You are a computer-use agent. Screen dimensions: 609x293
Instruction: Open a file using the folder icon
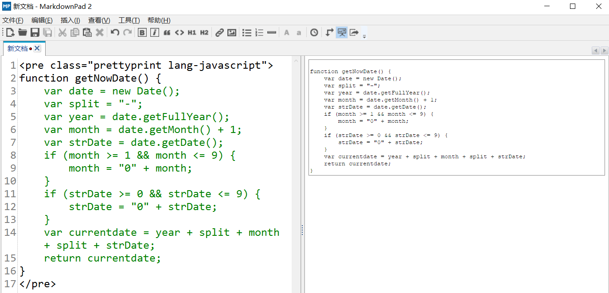coord(23,32)
